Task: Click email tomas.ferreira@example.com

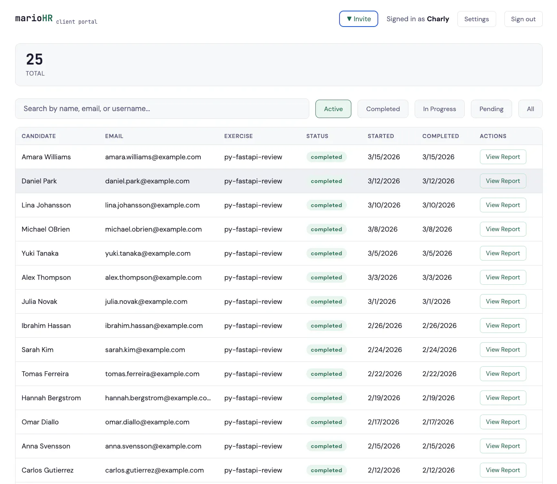Action: pyautogui.click(x=152, y=374)
